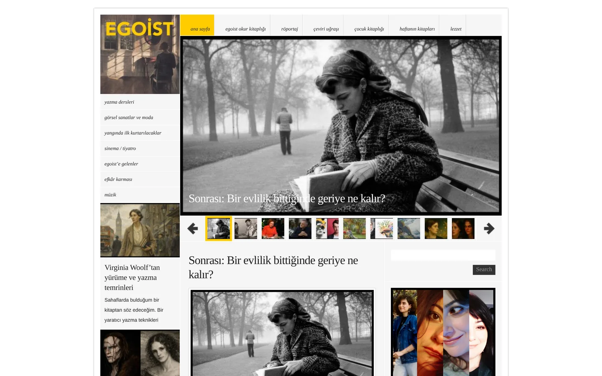602x376 pixels.
Task: Open 'Virginia Woolf'tan yürüme ve yazma temrinleri'
Action: 132,277
